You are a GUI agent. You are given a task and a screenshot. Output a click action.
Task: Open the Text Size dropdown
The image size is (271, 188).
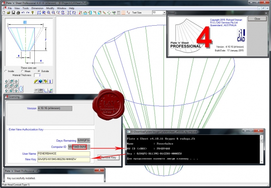164,13
